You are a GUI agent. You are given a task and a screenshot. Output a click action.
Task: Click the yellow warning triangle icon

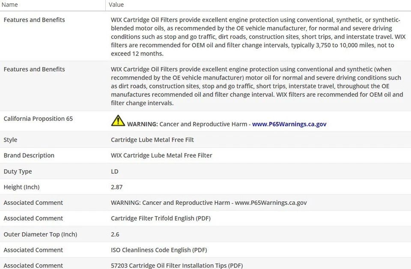(118, 121)
